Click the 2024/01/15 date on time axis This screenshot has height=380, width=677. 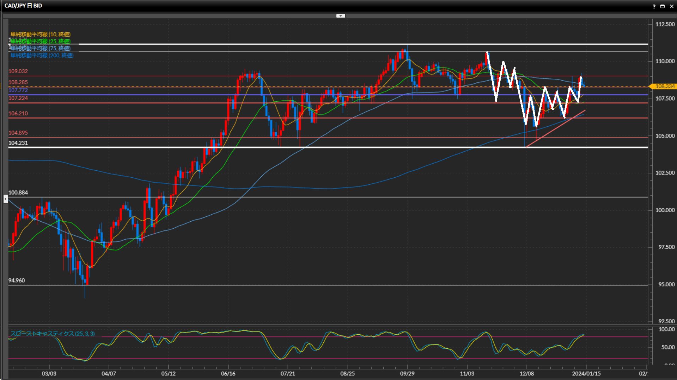coord(586,374)
